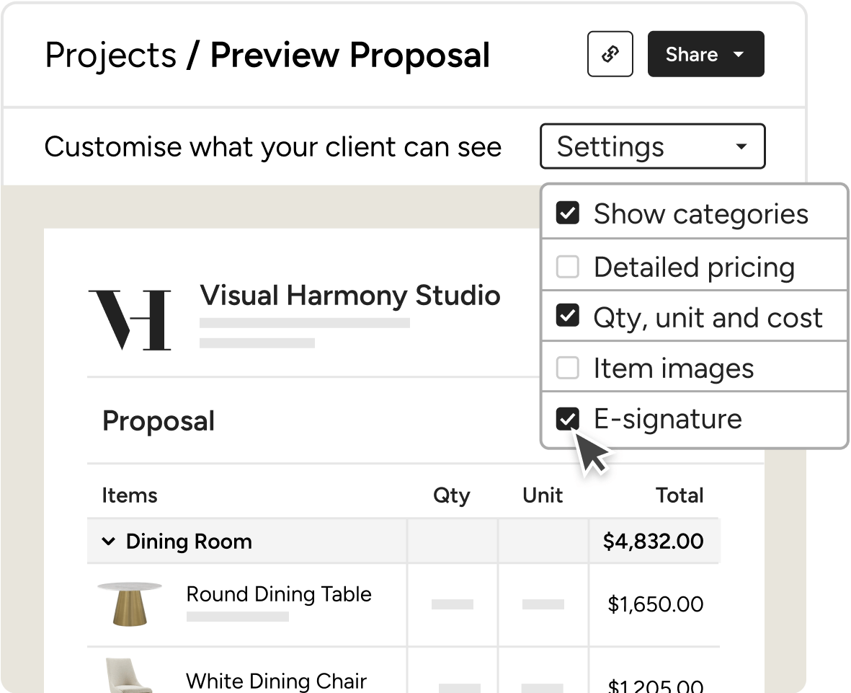
Task: Toggle the E-signature checkbox
Action: coord(568,419)
